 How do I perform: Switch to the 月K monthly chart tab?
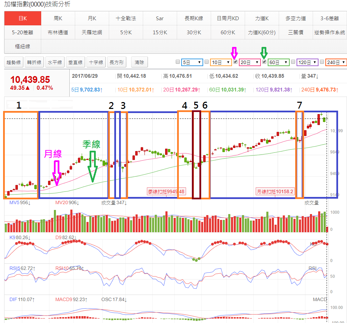pyautogui.click(x=92, y=18)
